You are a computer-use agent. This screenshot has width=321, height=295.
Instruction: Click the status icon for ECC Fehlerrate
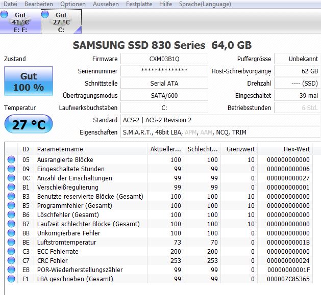click(11, 251)
